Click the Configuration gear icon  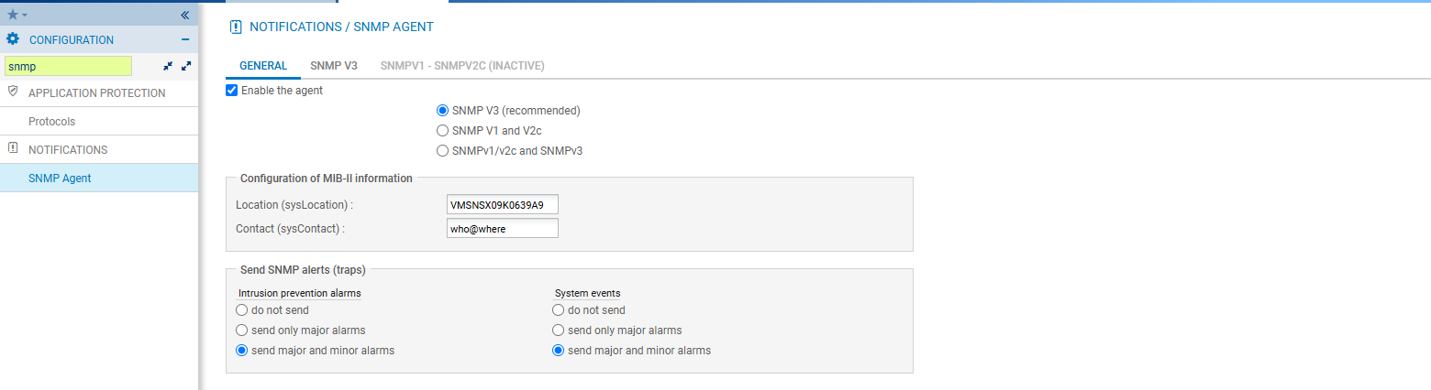tap(13, 39)
